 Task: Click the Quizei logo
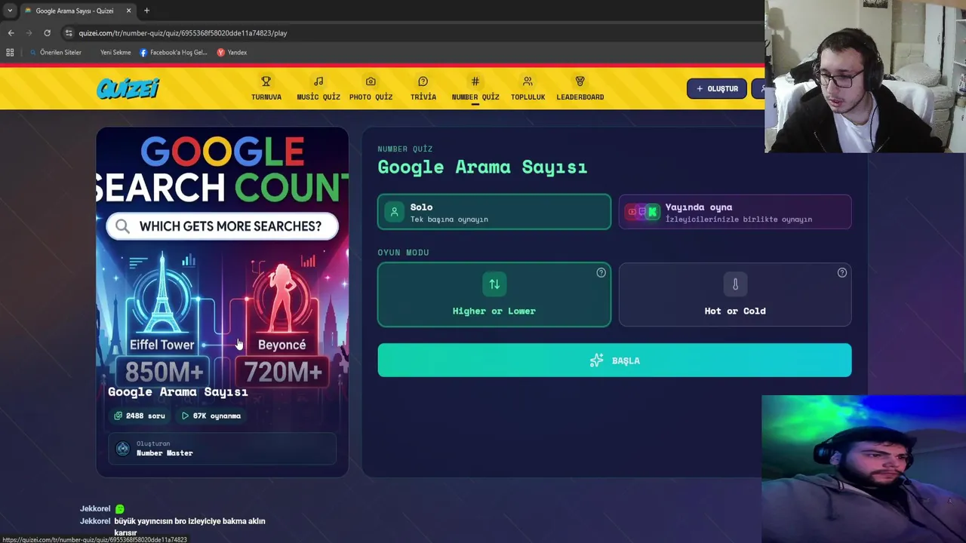coord(128,88)
